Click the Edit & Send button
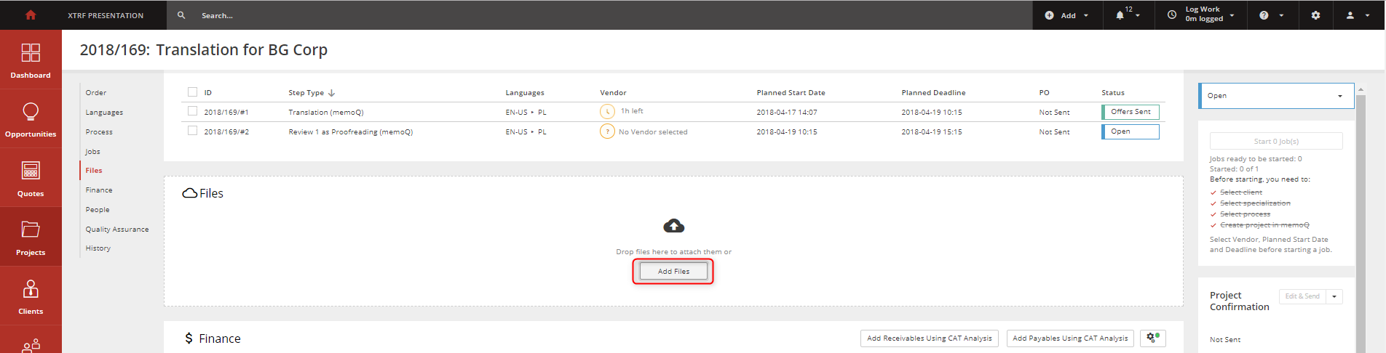This screenshot has width=1386, height=353. 1302,296
